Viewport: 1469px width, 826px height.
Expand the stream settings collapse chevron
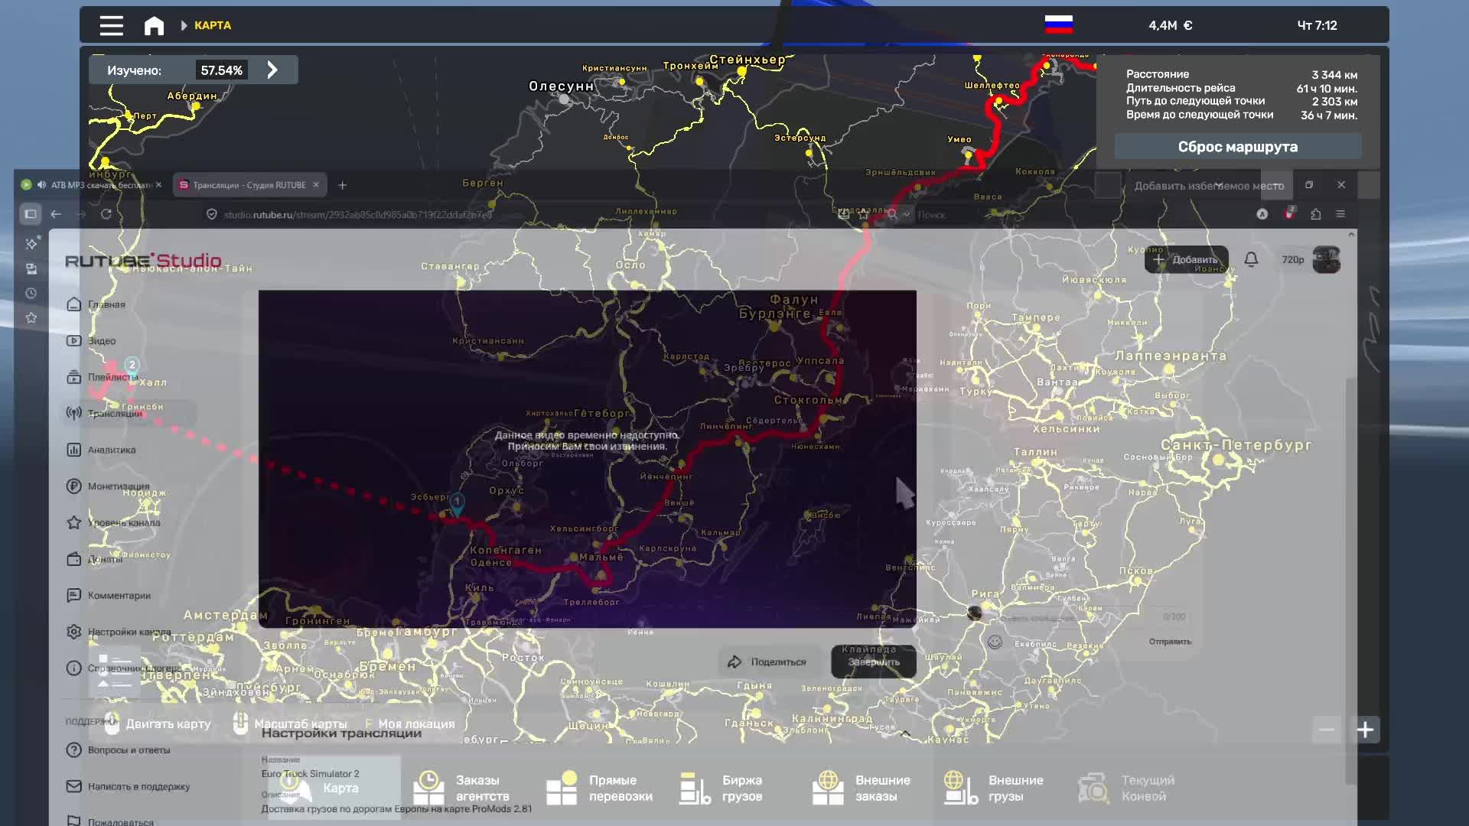tap(905, 733)
